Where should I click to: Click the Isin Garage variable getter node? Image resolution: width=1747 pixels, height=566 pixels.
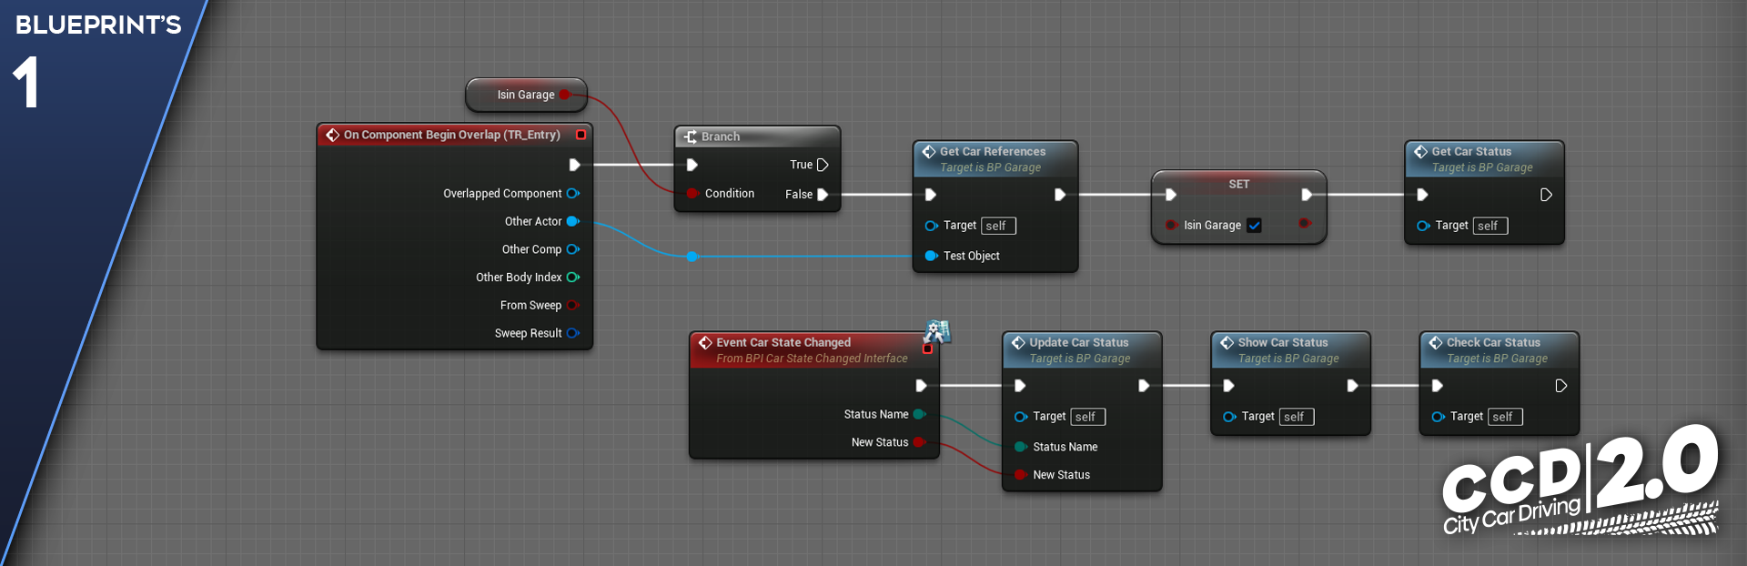(525, 95)
